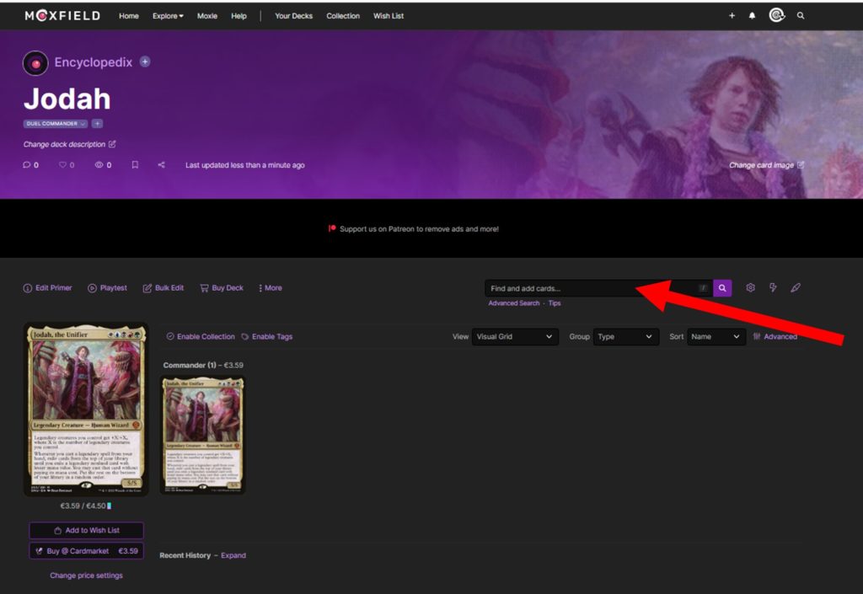This screenshot has width=863, height=594.
Task: Open the plus create menu in navbar
Action: pos(732,16)
